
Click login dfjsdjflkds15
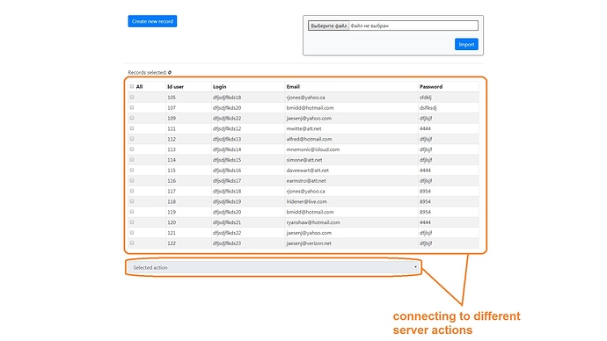coord(227,160)
